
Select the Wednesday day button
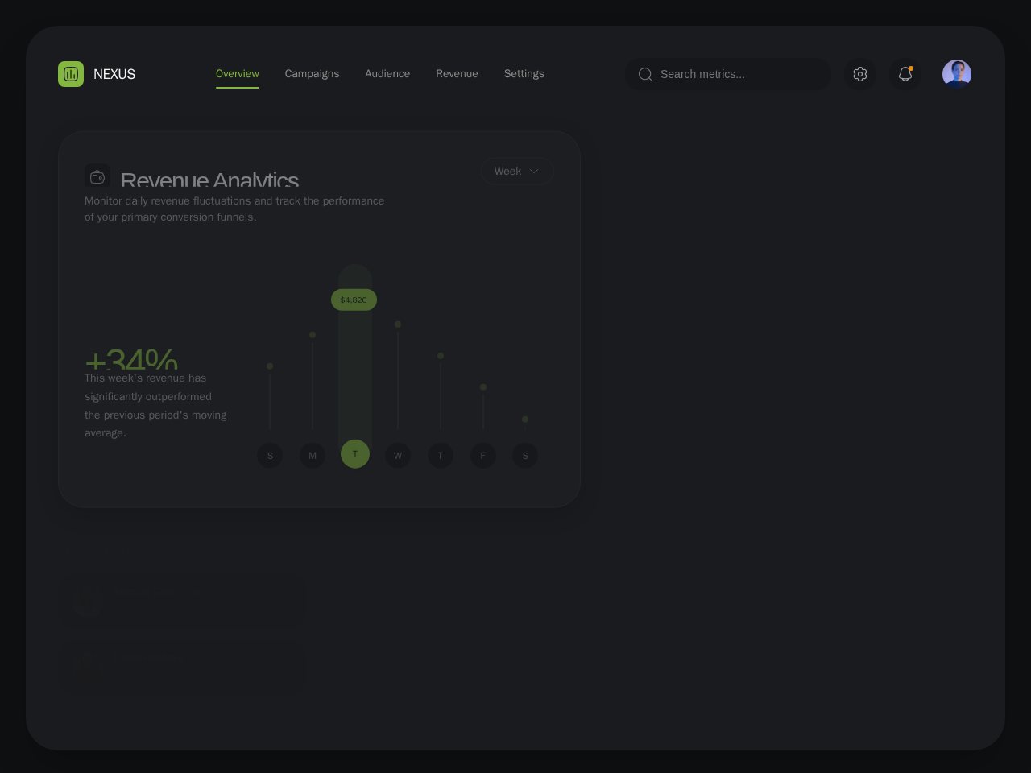[398, 456]
